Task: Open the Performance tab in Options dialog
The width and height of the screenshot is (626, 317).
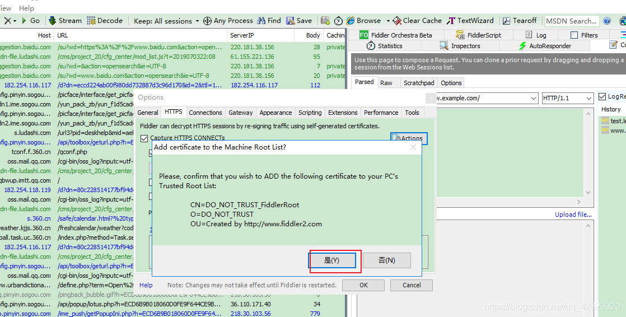Action: pos(381,113)
